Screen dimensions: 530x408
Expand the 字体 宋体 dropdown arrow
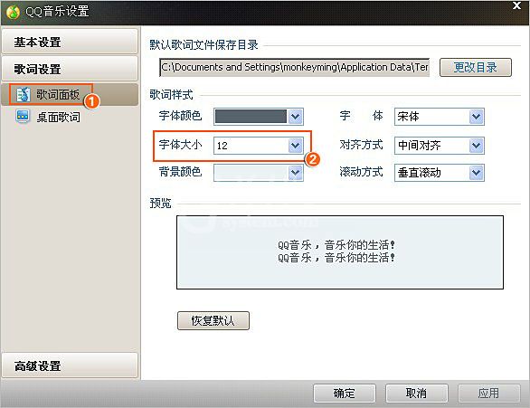[477, 117]
